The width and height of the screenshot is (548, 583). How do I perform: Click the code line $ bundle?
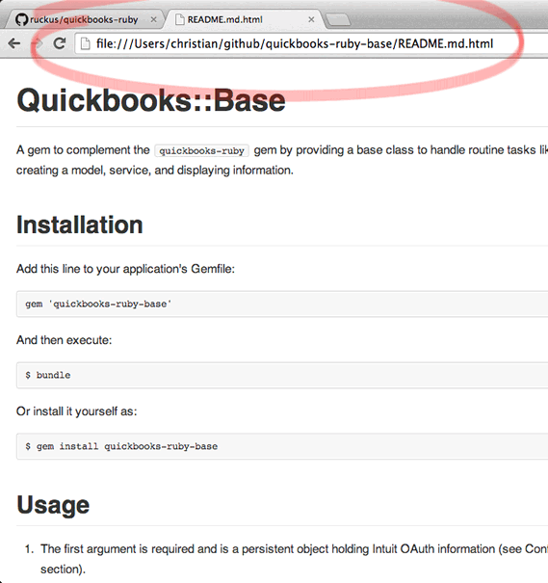click(48, 375)
